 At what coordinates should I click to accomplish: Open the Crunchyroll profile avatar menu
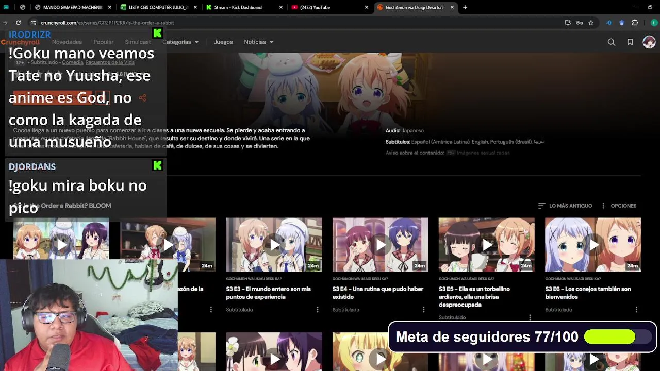pyautogui.click(x=649, y=42)
